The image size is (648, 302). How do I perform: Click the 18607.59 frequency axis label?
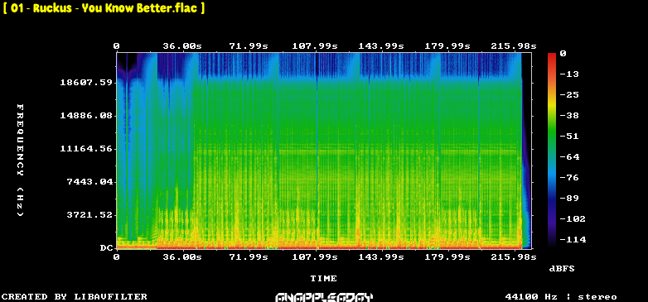pos(86,83)
